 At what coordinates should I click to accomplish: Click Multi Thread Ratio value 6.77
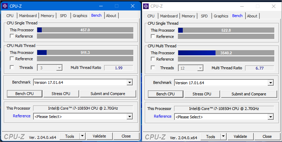click(x=260, y=68)
